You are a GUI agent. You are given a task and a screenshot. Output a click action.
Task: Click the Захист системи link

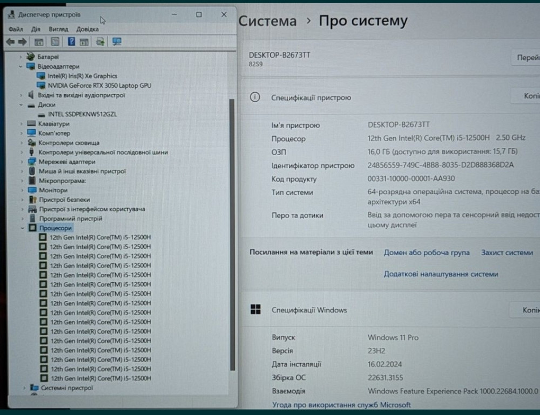(507, 252)
